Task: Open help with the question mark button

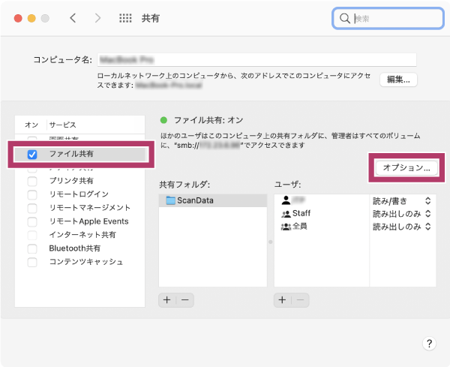Action: pyautogui.click(x=429, y=343)
